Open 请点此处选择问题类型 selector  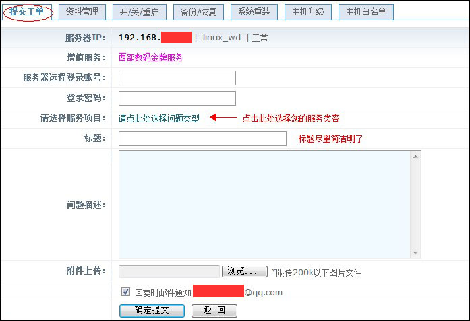159,118
